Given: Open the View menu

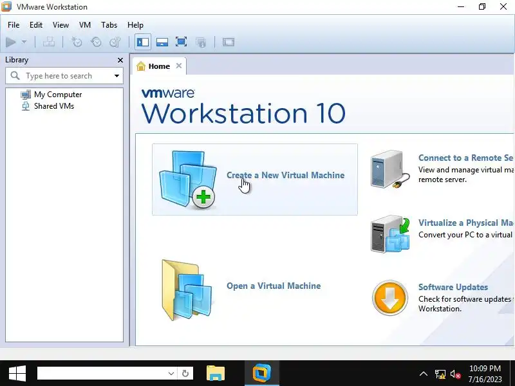Looking at the screenshot, I should click(61, 25).
